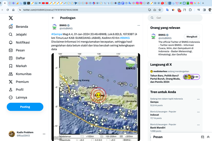Click the #BMKG hashtag
212x141 pixels.
125,38
